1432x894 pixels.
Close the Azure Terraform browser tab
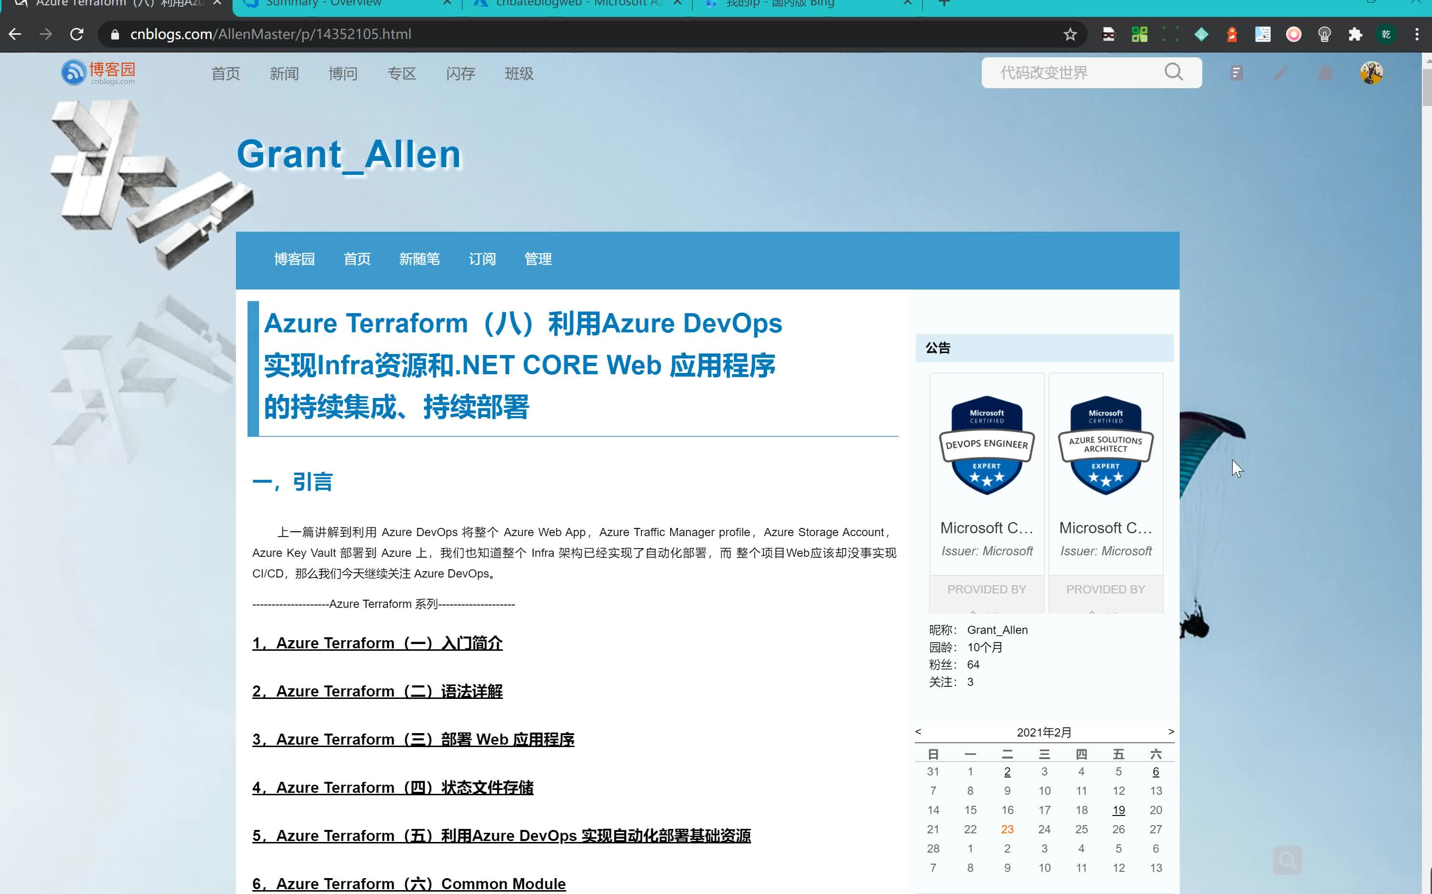[217, 3]
